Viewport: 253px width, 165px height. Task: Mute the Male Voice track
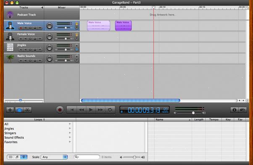(26, 28)
